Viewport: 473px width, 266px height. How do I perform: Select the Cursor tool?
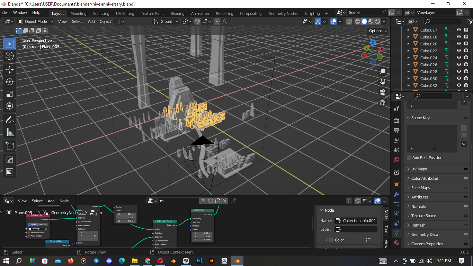(x=10, y=56)
